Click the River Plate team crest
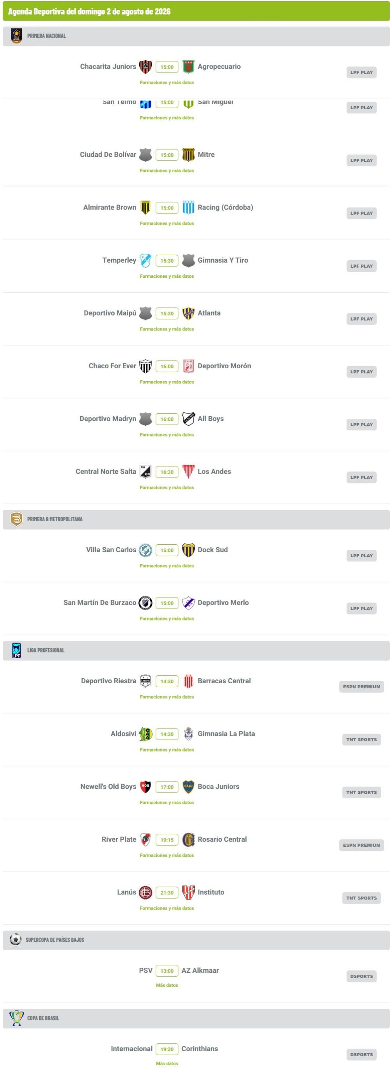This screenshot has width=390, height=1082. click(x=145, y=840)
